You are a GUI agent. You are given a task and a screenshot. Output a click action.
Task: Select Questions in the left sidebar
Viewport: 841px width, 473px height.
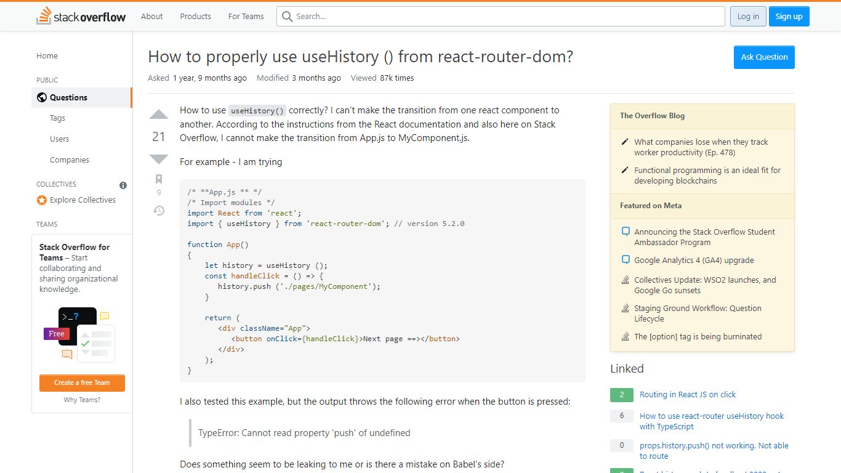[81, 97]
